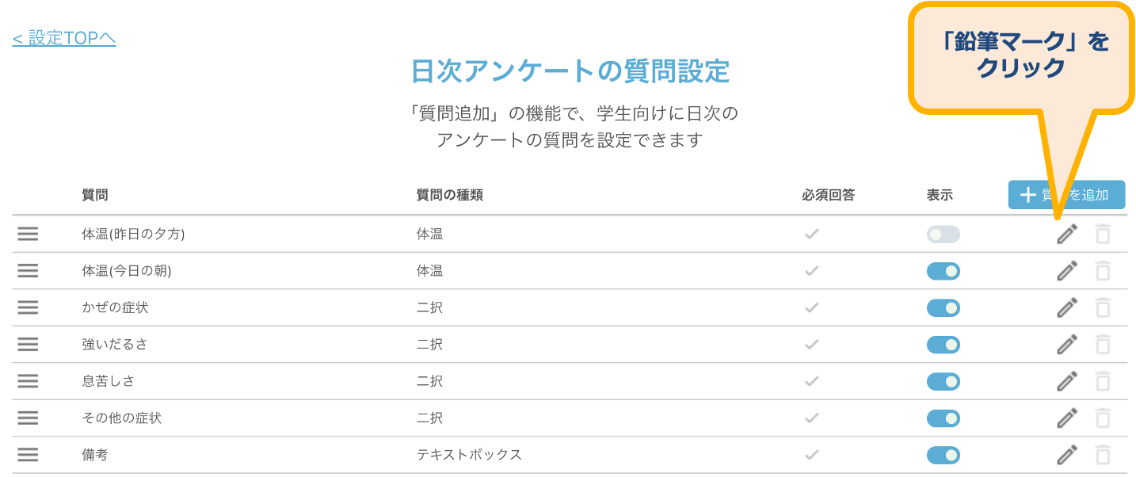The width and height of the screenshot is (1136, 477).
Task: Click reorder handle next to 息苦しさ
Action: [x=28, y=381]
